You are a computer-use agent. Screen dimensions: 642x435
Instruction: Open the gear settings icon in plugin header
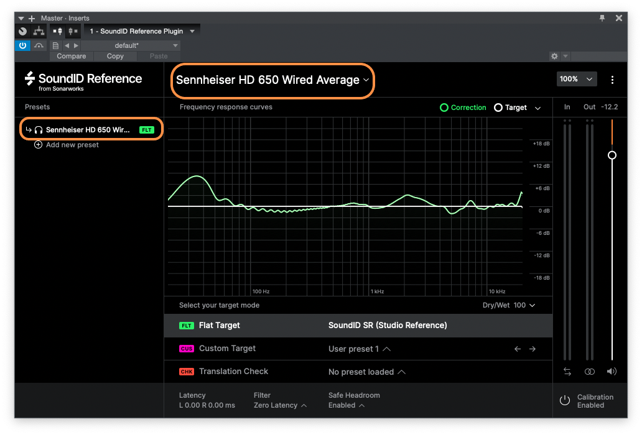pos(554,56)
